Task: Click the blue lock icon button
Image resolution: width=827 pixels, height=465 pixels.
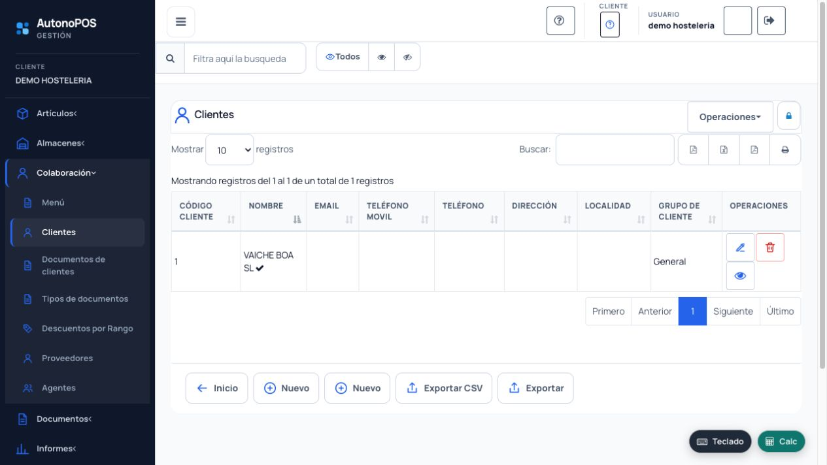Action: point(788,116)
